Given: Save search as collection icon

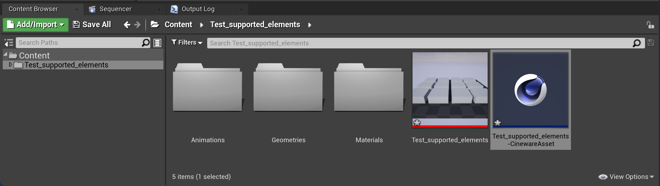Looking at the screenshot, I should pos(651,43).
